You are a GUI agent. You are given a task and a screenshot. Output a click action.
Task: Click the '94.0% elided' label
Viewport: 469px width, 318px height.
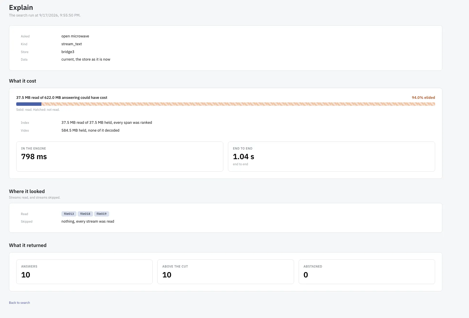tap(423, 98)
